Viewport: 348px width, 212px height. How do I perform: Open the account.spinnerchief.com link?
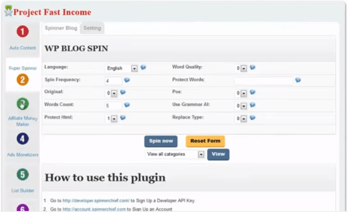click(94, 209)
